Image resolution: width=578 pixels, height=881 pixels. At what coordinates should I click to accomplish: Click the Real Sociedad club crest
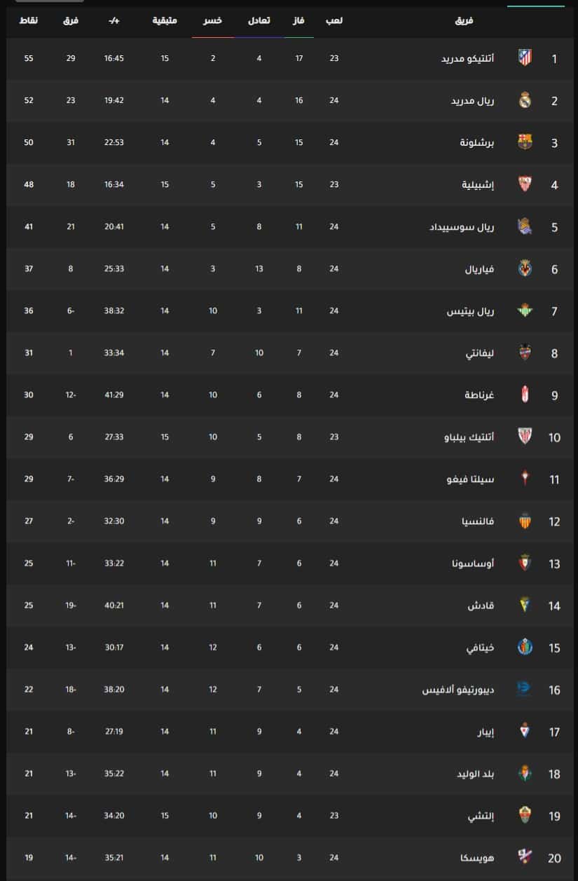point(525,226)
